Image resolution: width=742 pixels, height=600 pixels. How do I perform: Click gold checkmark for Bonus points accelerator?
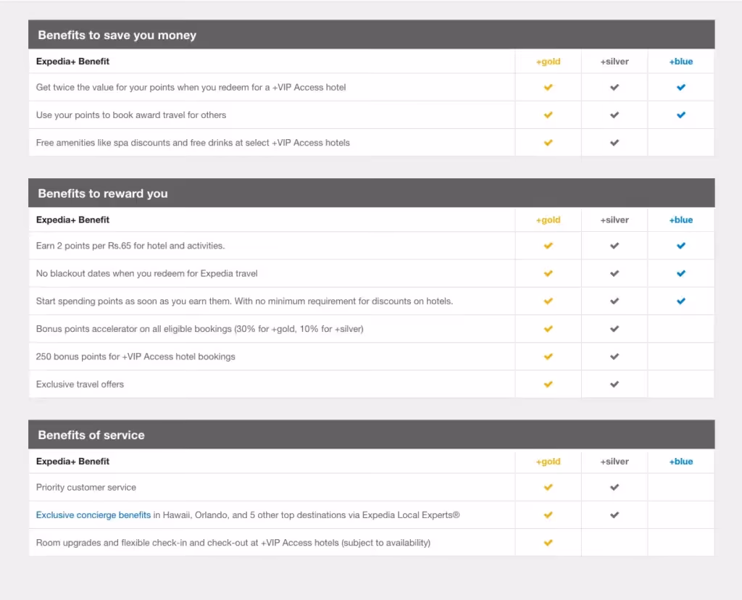click(x=548, y=328)
